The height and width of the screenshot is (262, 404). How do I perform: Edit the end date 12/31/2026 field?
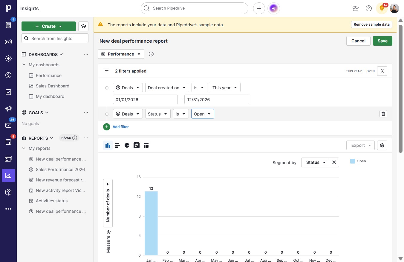(x=217, y=99)
